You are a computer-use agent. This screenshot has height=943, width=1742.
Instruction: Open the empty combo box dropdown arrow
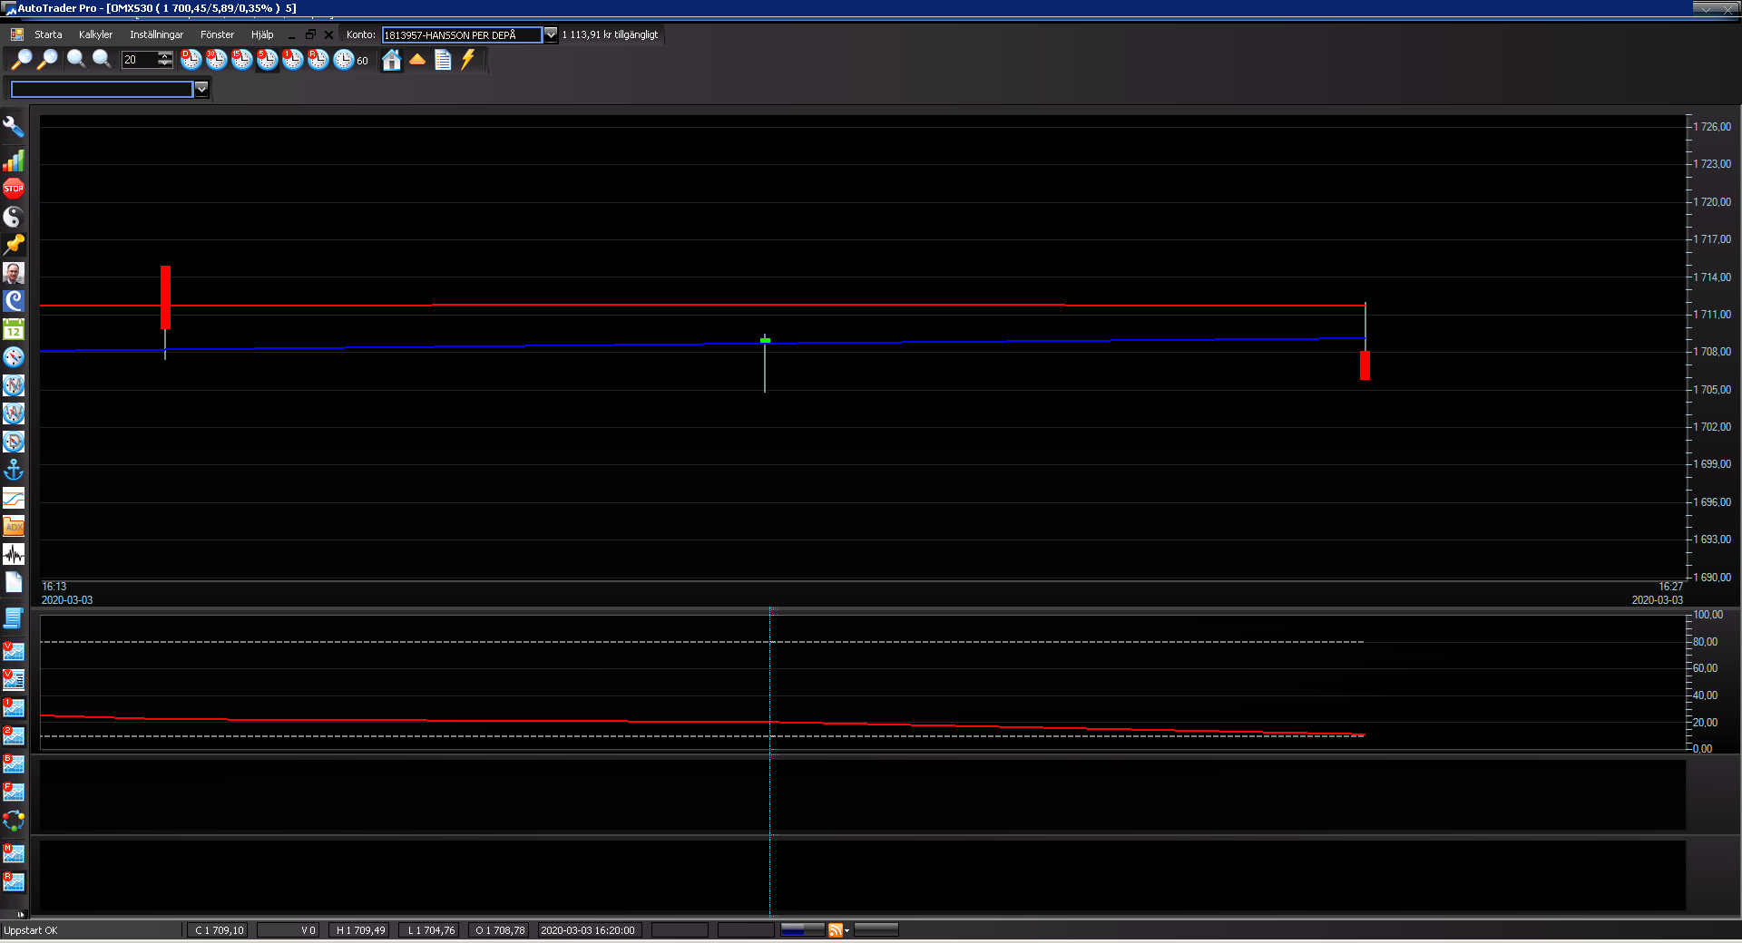(201, 89)
